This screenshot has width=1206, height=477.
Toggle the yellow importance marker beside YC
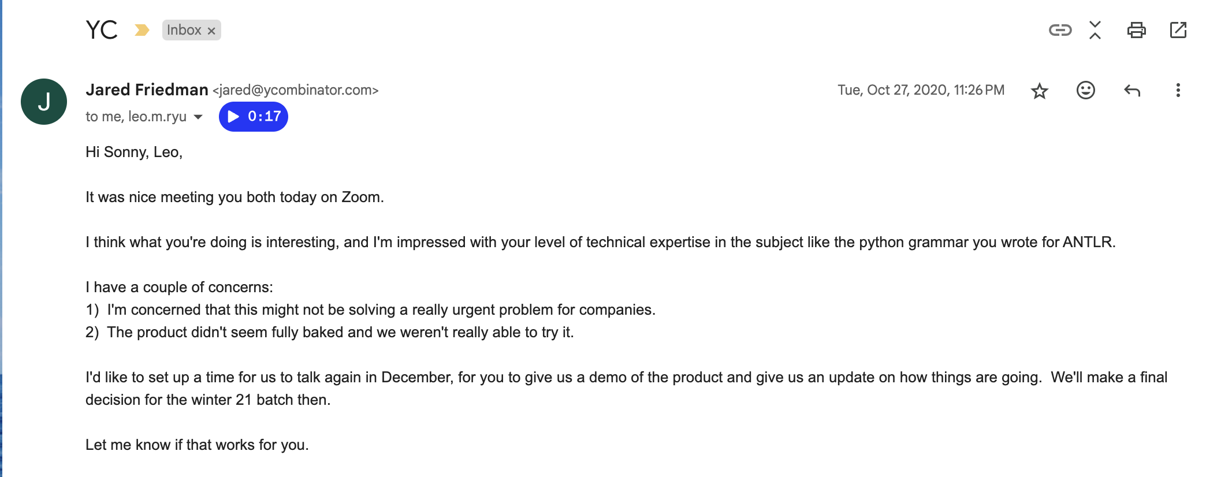tap(142, 30)
